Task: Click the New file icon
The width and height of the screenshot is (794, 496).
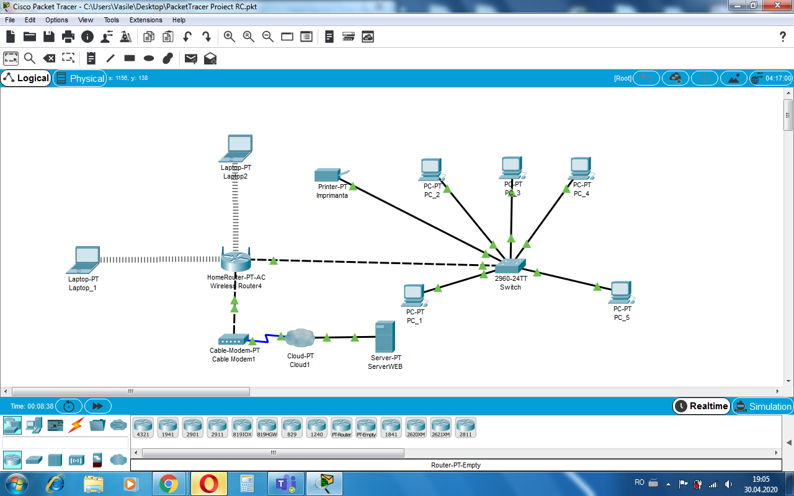Action: 11,37
